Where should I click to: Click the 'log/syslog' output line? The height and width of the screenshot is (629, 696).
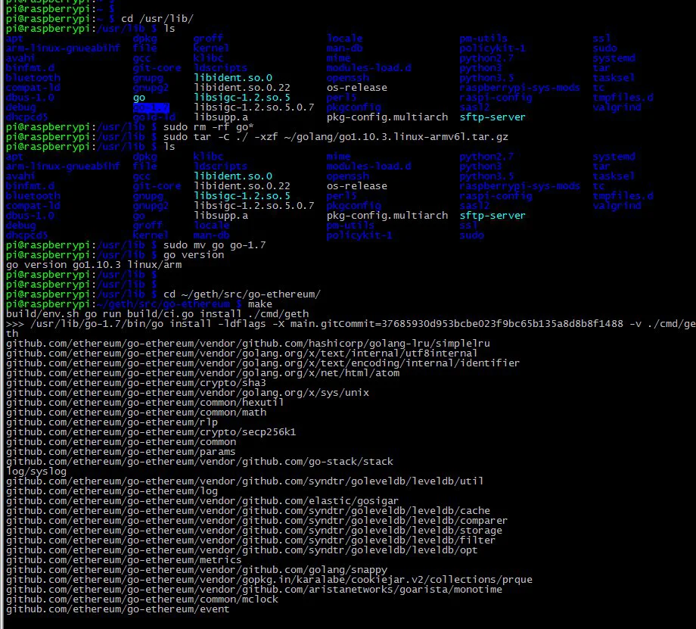coord(36,472)
